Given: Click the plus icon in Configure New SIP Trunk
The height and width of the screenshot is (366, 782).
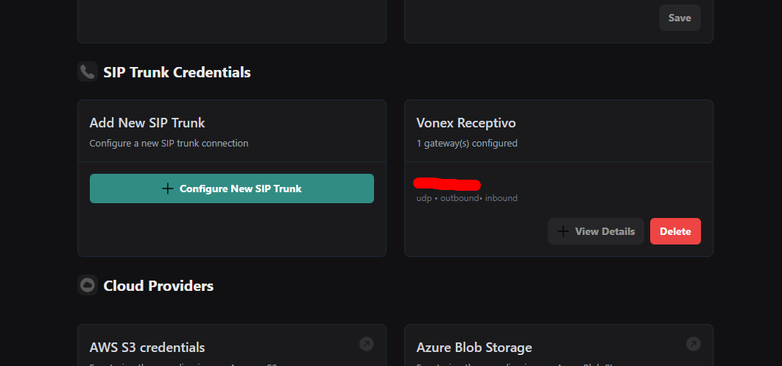Looking at the screenshot, I should coord(167,189).
